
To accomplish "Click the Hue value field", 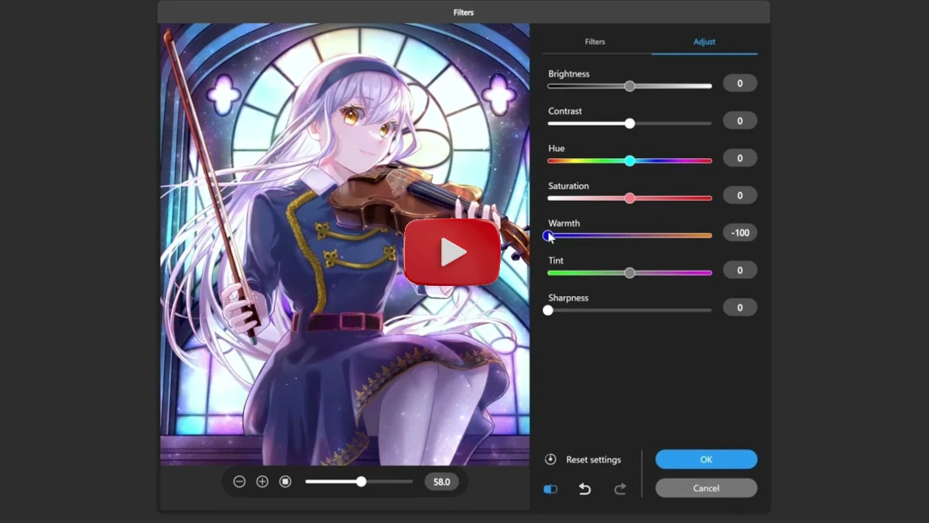I will (740, 158).
